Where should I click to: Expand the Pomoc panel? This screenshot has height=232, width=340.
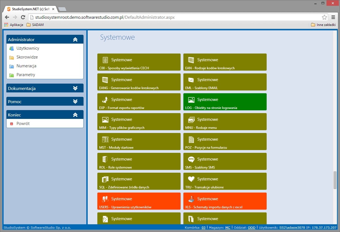(x=75, y=102)
